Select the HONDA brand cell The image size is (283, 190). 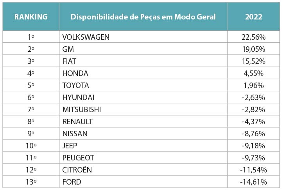tap(75, 74)
